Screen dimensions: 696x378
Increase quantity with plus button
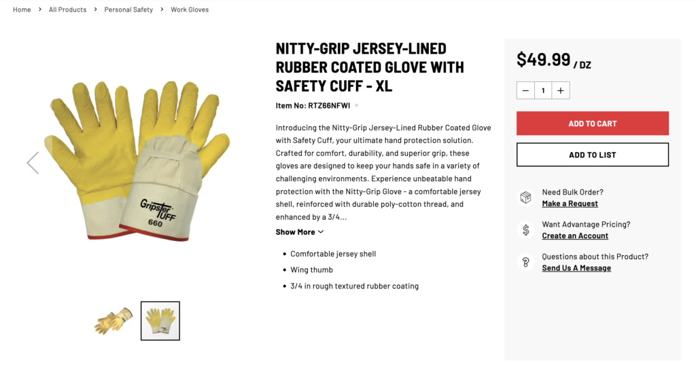pyautogui.click(x=560, y=90)
